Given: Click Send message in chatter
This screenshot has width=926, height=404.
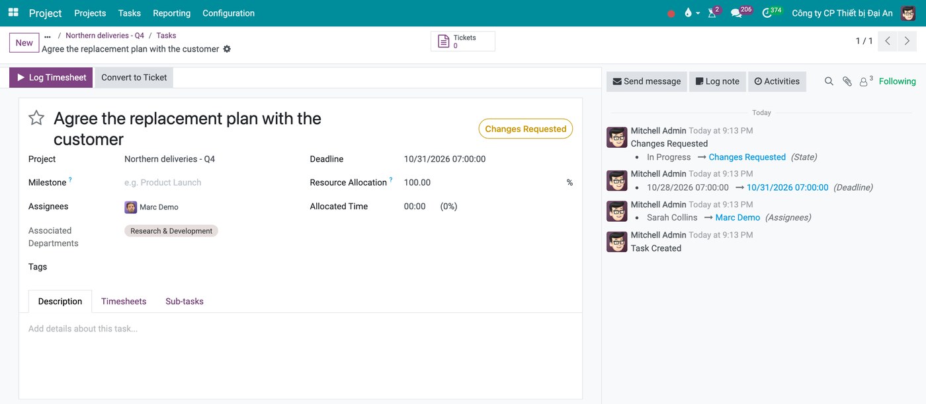Looking at the screenshot, I should (x=646, y=81).
